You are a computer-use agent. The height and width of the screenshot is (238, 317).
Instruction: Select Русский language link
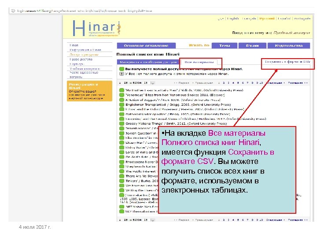[x=267, y=19]
